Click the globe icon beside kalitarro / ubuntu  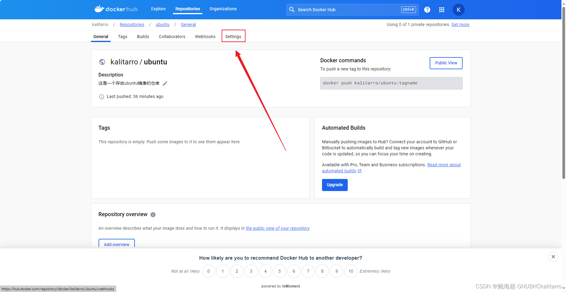tap(102, 62)
